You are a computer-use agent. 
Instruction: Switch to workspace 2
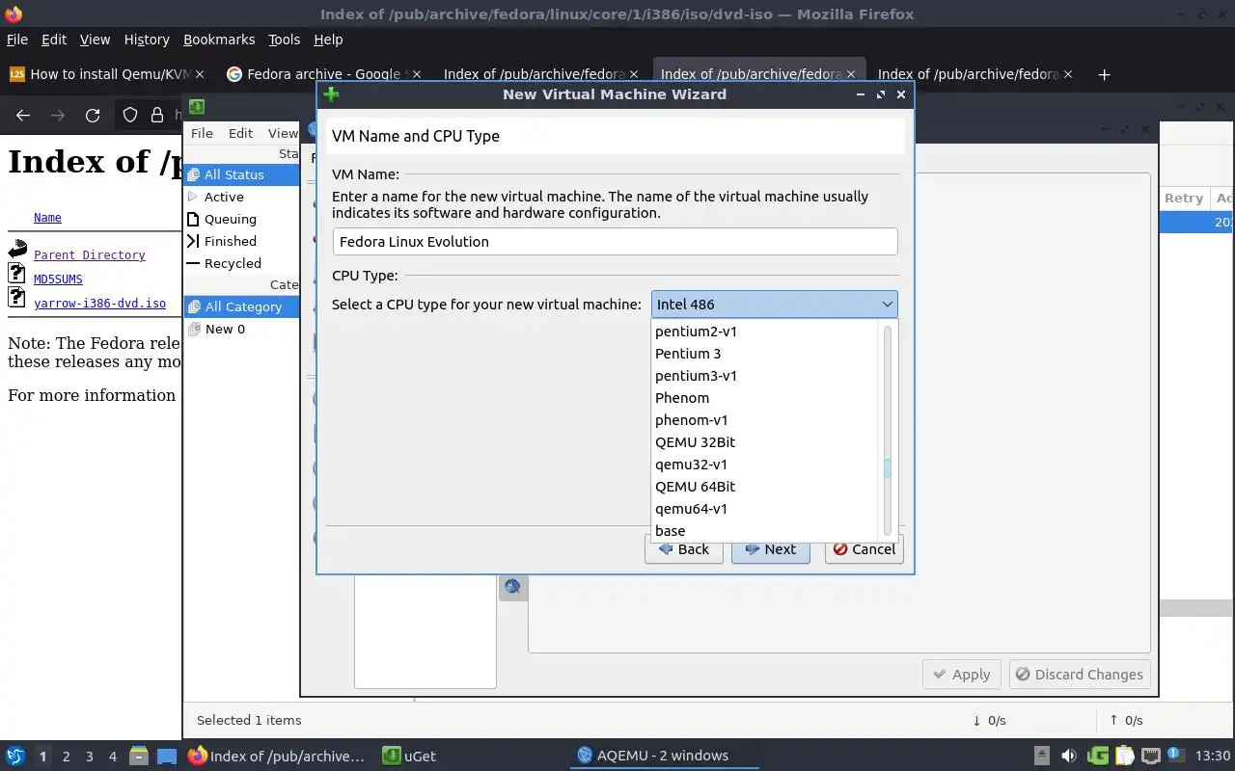pos(66,757)
